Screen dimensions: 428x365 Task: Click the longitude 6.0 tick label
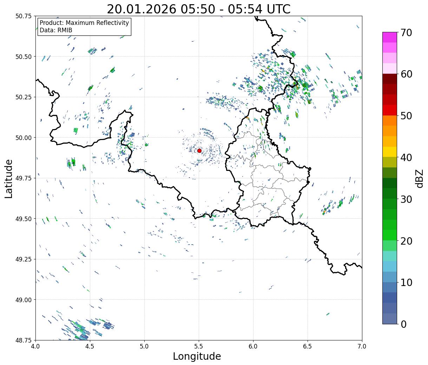(253, 346)
